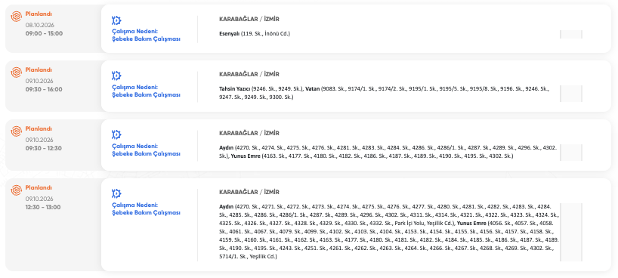Click Yunus Emre in the 09:30 - 12:30 card
618x278 pixels.
click(246, 156)
